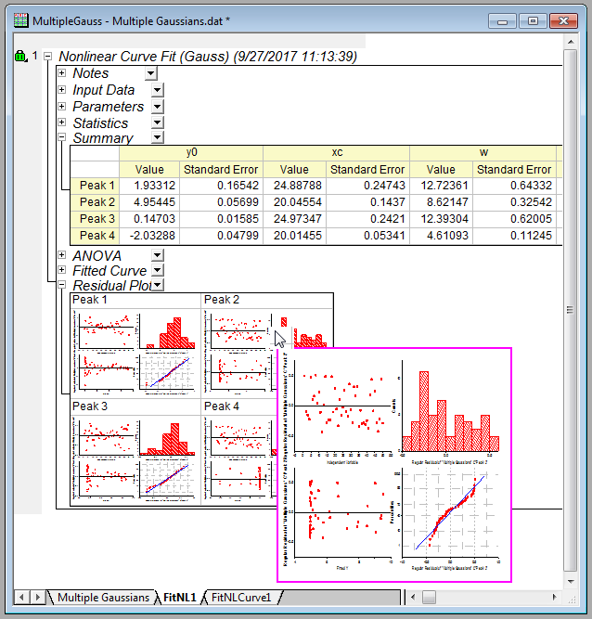Click the horizontal scrollbar thumb
This screenshot has height=619, width=592.
coord(427,597)
